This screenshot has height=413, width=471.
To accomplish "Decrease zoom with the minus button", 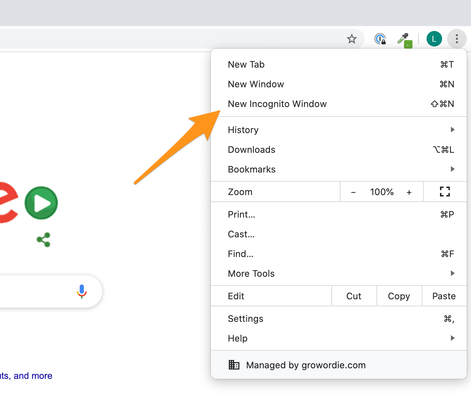I will 353,192.
